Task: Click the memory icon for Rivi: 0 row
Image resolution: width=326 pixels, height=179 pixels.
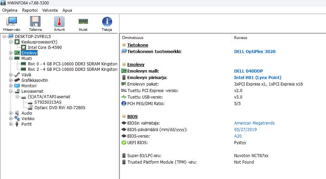Action: [x=24, y=64]
